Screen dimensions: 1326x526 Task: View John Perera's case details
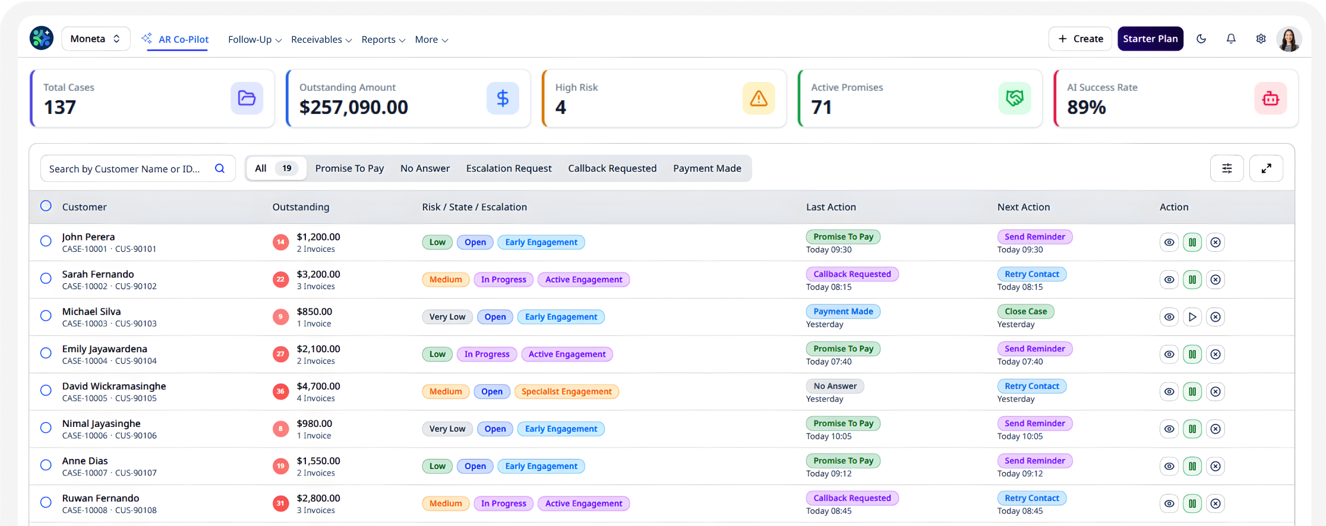pos(1169,242)
